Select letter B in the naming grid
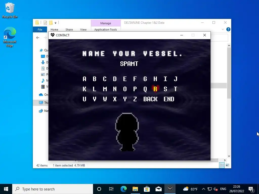The height and width of the screenshot is (194, 259). pos(95,79)
